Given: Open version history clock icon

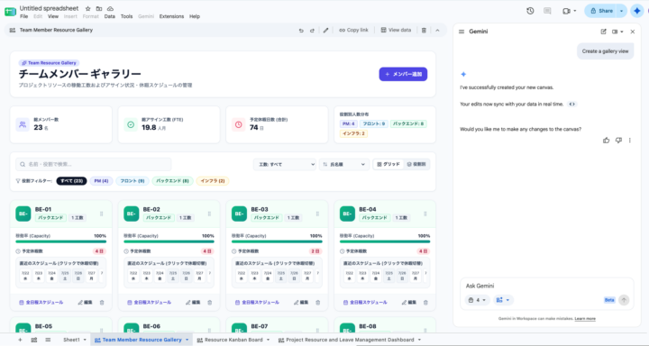Looking at the screenshot, I should (530, 11).
